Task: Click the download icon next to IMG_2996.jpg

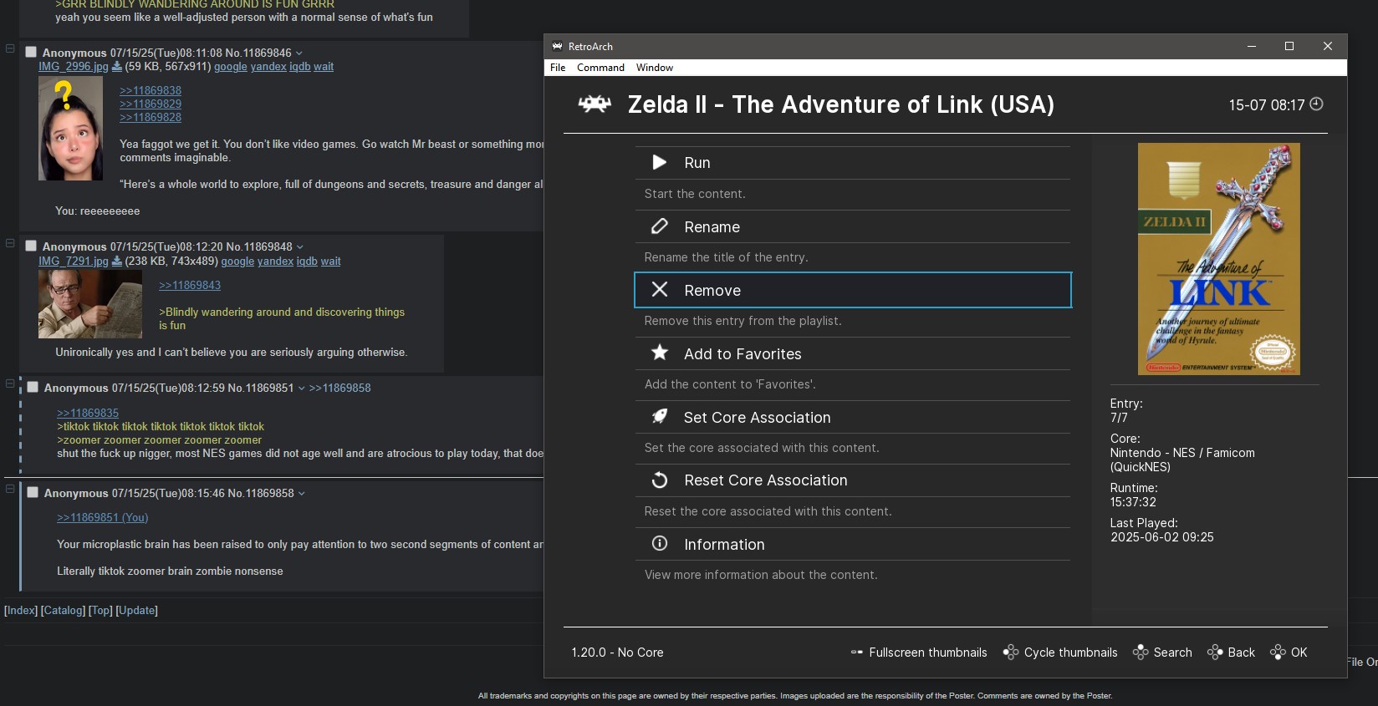Action: tap(117, 67)
